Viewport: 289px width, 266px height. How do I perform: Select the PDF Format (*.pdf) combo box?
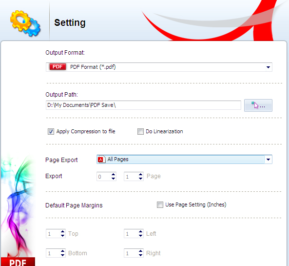coord(159,67)
